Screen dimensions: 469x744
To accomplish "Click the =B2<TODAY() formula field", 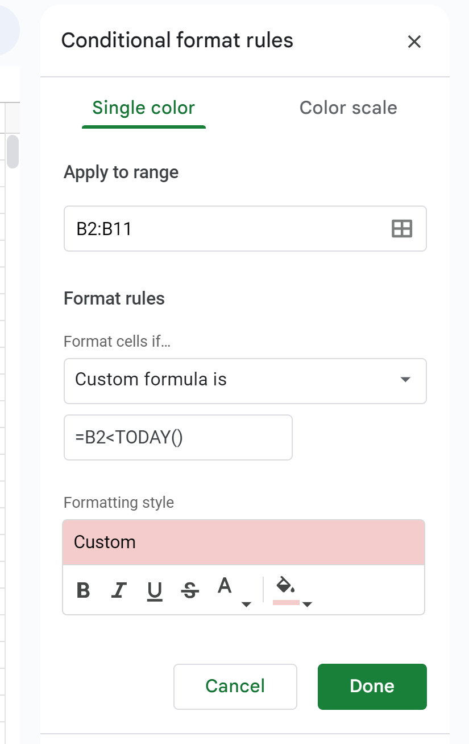I will pos(178,437).
